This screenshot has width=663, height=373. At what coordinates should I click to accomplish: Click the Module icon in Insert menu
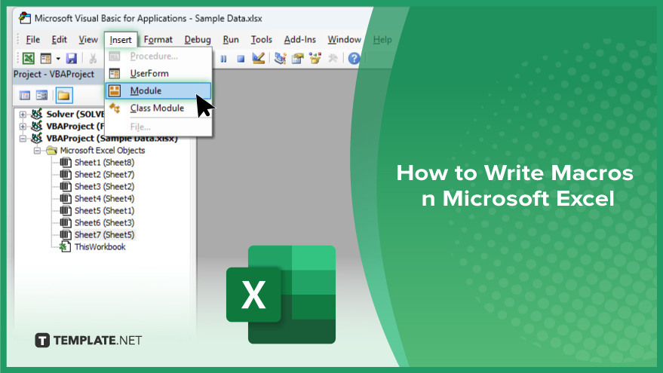click(x=115, y=91)
